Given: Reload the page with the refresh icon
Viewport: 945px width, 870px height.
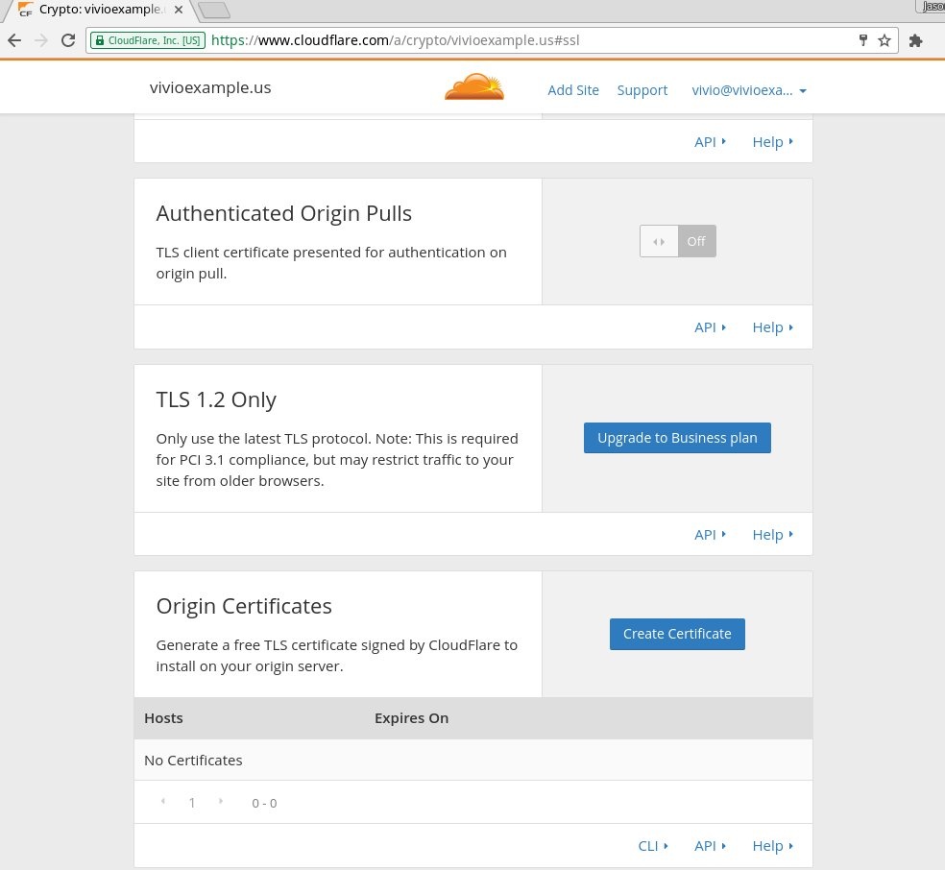Looking at the screenshot, I should coord(68,40).
